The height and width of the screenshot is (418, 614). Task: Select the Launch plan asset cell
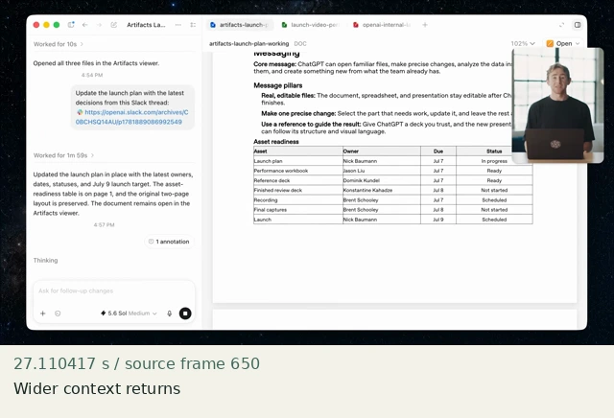(x=298, y=161)
